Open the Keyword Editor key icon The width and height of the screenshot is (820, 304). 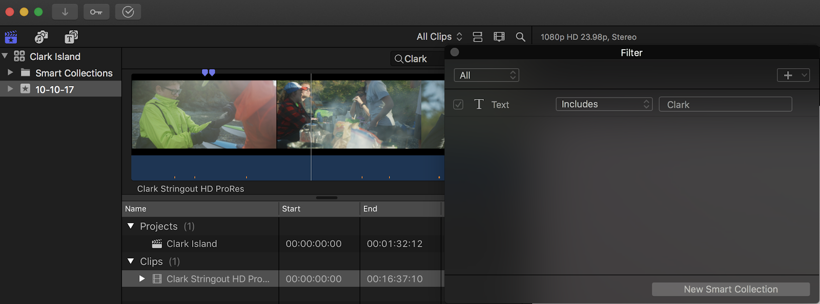[x=96, y=12]
